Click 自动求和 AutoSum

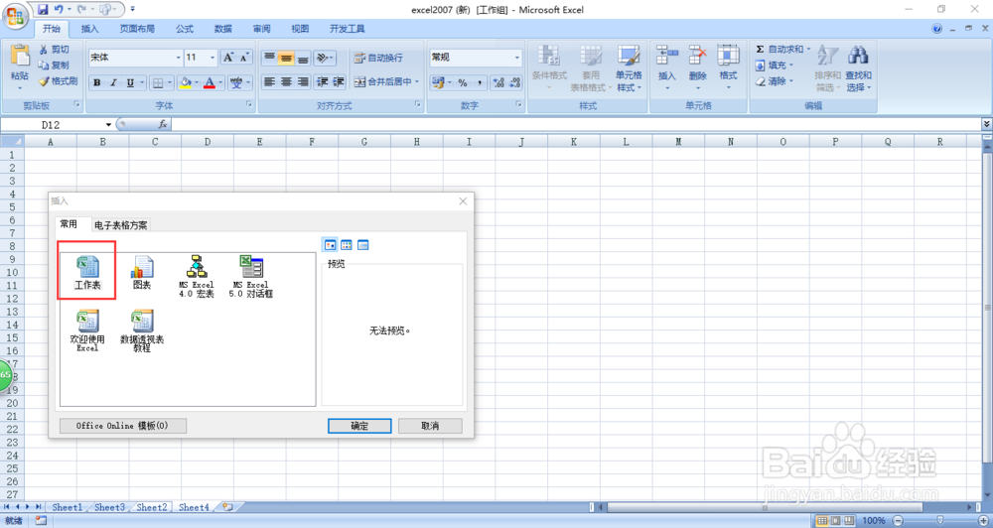pyautogui.click(x=779, y=50)
